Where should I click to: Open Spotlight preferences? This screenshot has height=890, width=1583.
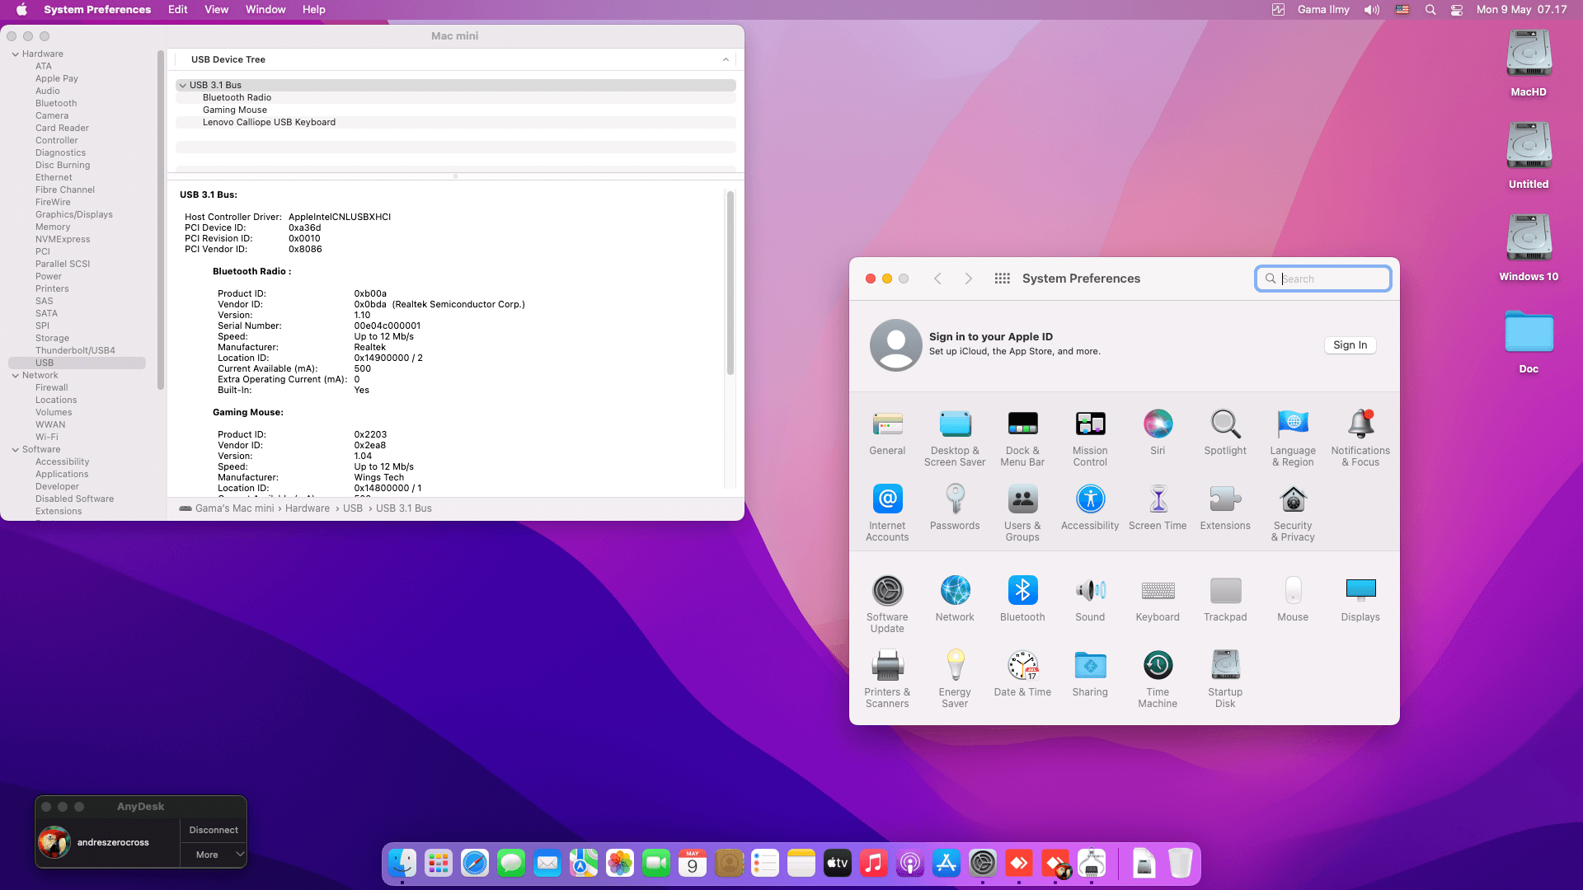coord(1225,433)
